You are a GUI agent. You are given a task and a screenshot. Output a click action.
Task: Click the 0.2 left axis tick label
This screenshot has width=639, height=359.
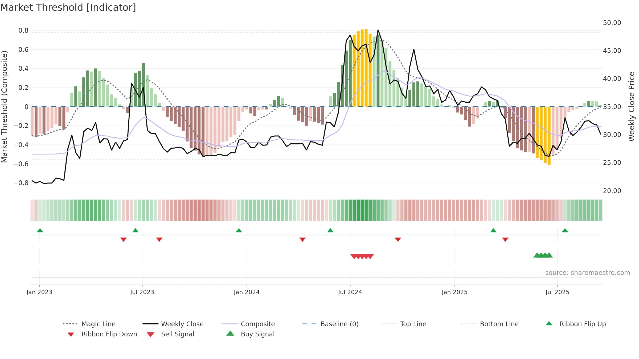23,88
